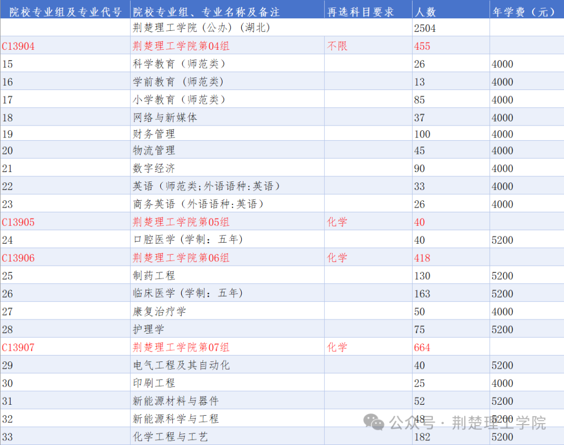Click 化学 requirement in C13907 row

(337, 347)
